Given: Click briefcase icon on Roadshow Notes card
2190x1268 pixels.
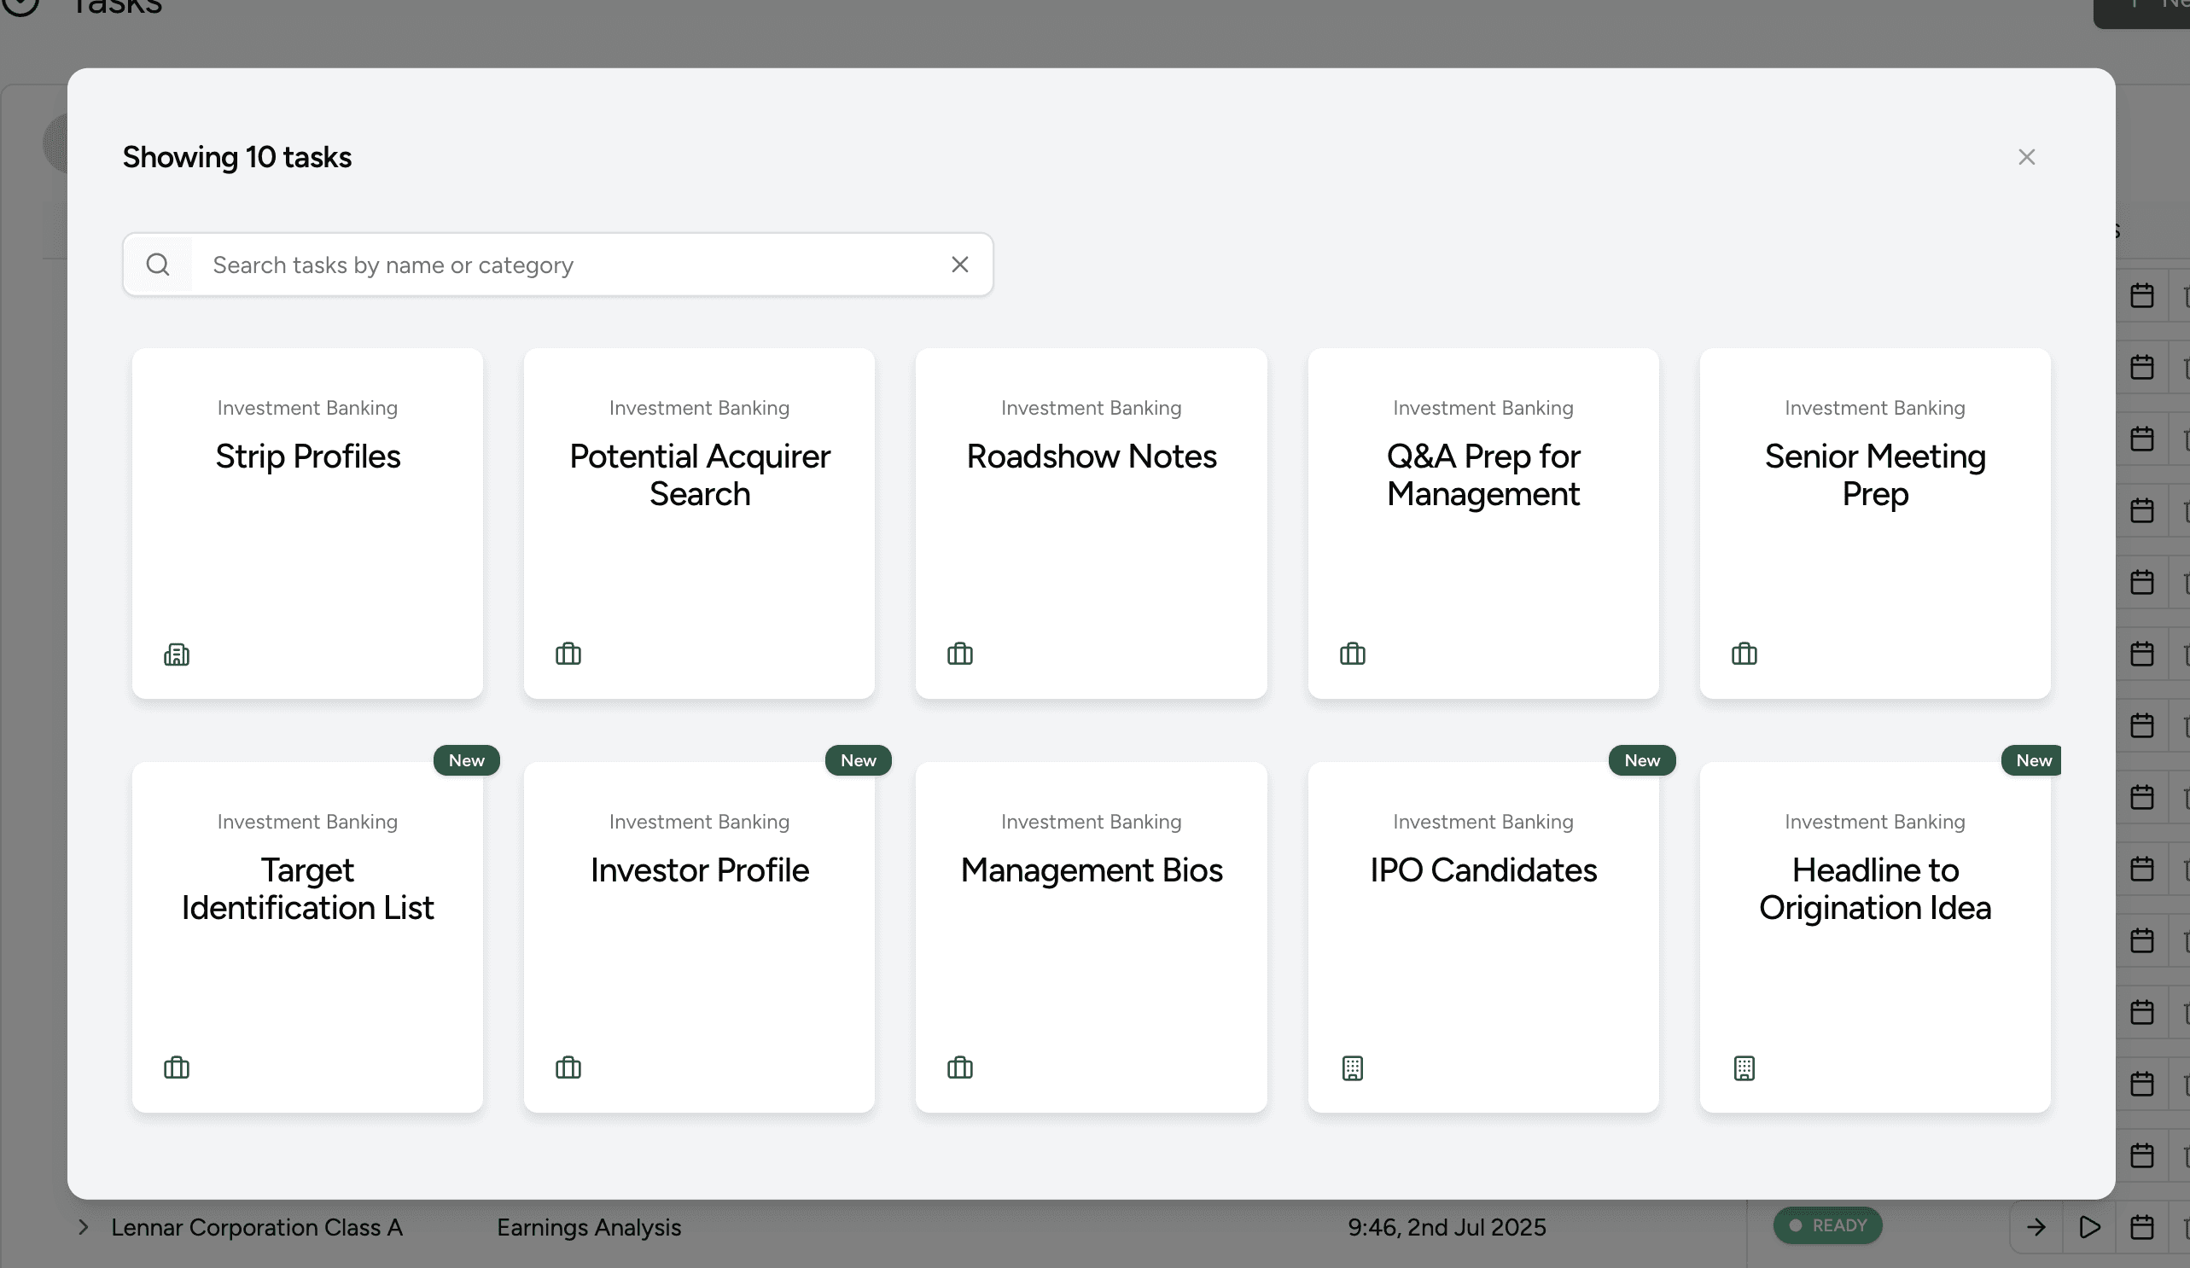Looking at the screenshot, I should coord(959,654).
